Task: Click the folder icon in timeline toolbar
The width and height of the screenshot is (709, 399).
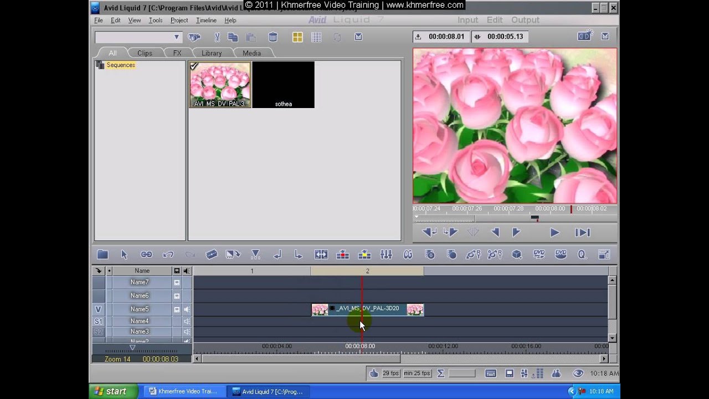Action: [102, 254]
